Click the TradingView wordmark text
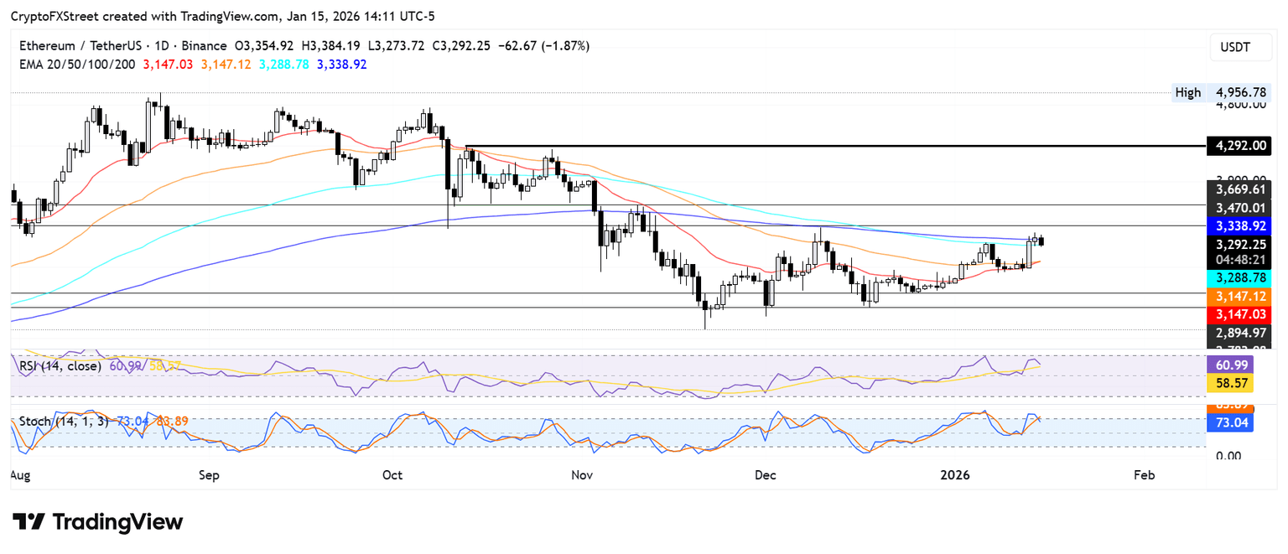1288x554 pixels. [x=117, y=522]
